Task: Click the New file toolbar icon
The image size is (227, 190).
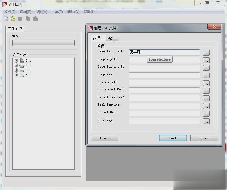Action: (x=6, y=19)
